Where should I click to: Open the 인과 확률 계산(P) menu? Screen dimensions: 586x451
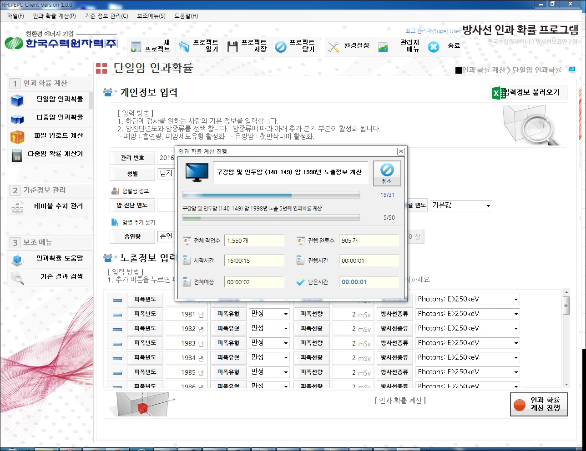point(54,16)
